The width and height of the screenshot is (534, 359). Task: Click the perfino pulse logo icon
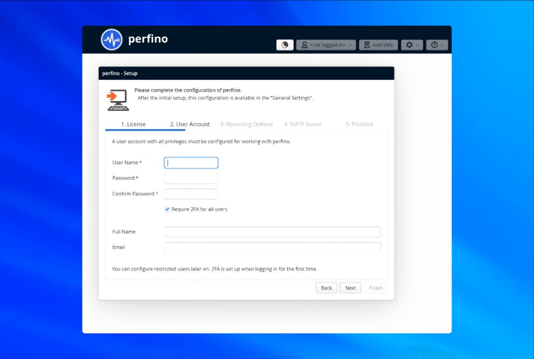coord(111,39)
